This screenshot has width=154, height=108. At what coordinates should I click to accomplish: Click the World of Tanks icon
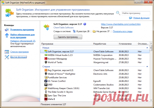(x=46, y=62)
